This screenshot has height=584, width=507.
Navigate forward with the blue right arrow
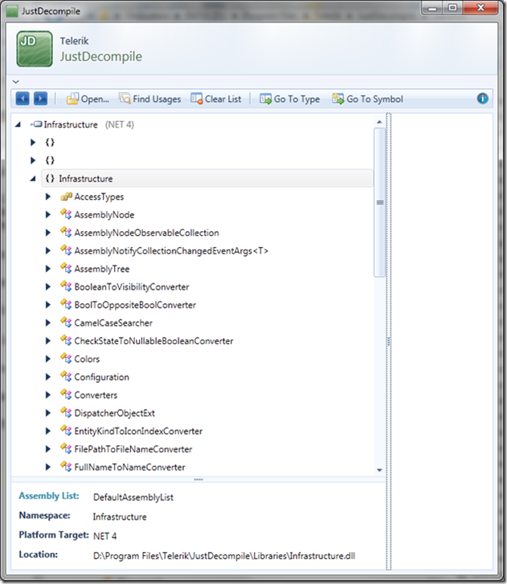click(x=41, y=99)
